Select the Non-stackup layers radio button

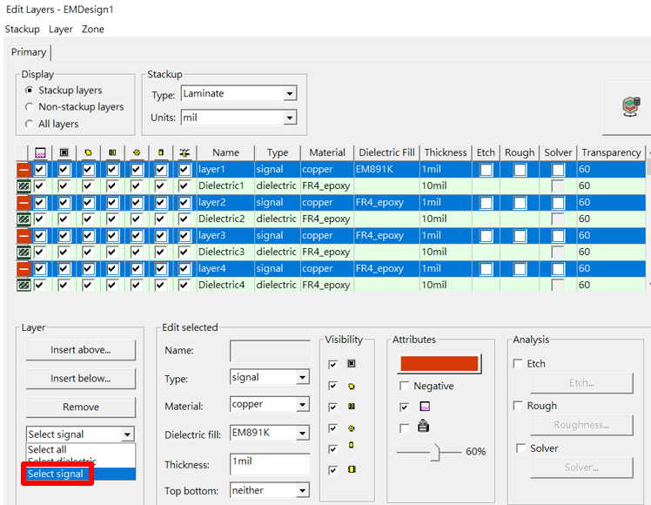point(29,107)
